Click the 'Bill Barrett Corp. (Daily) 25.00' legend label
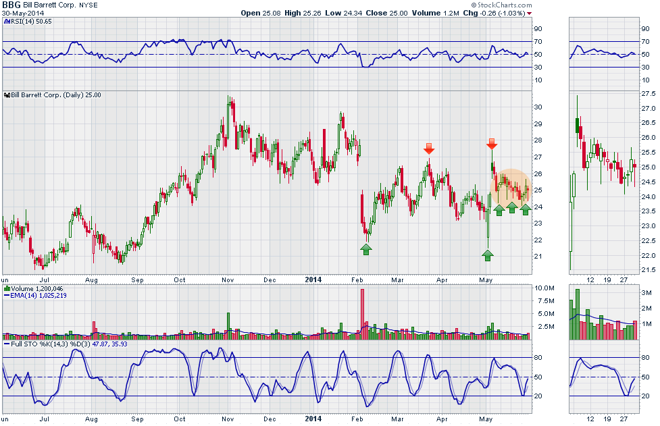 [x=56, y=95]
